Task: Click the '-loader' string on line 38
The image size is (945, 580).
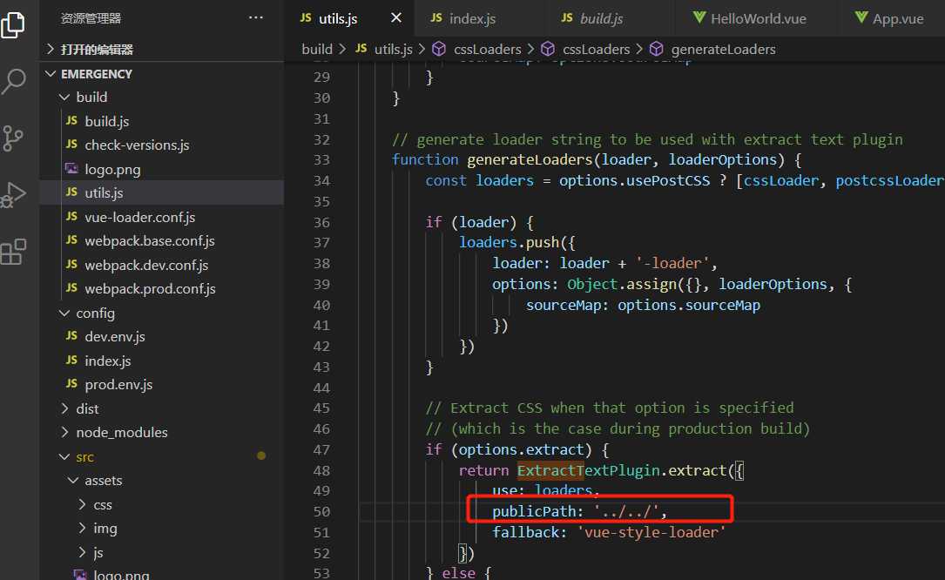Action: 672,264
